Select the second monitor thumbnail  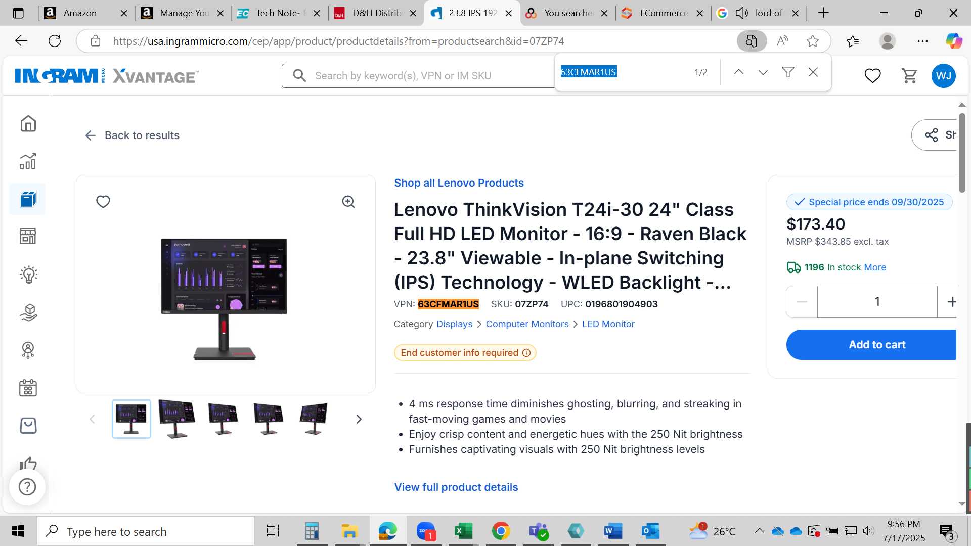pyautogui.click(x=176, y=419)
